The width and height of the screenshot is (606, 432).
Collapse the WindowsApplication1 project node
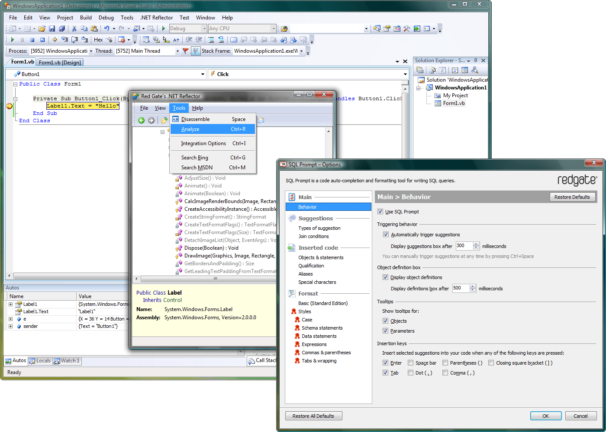tap(419, 88)
